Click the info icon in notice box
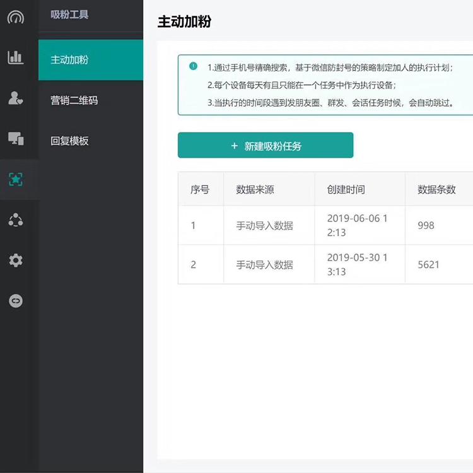Viewport: 473px width, 473px height. [x=193, y=66]
